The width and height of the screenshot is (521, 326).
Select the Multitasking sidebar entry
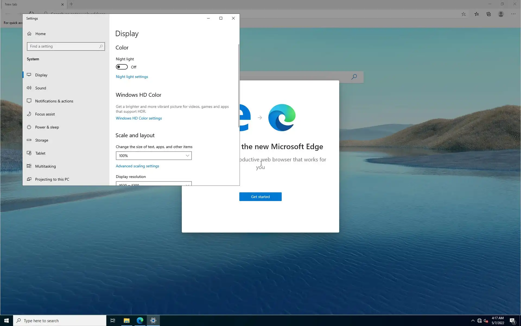click(x=45, y=166)
